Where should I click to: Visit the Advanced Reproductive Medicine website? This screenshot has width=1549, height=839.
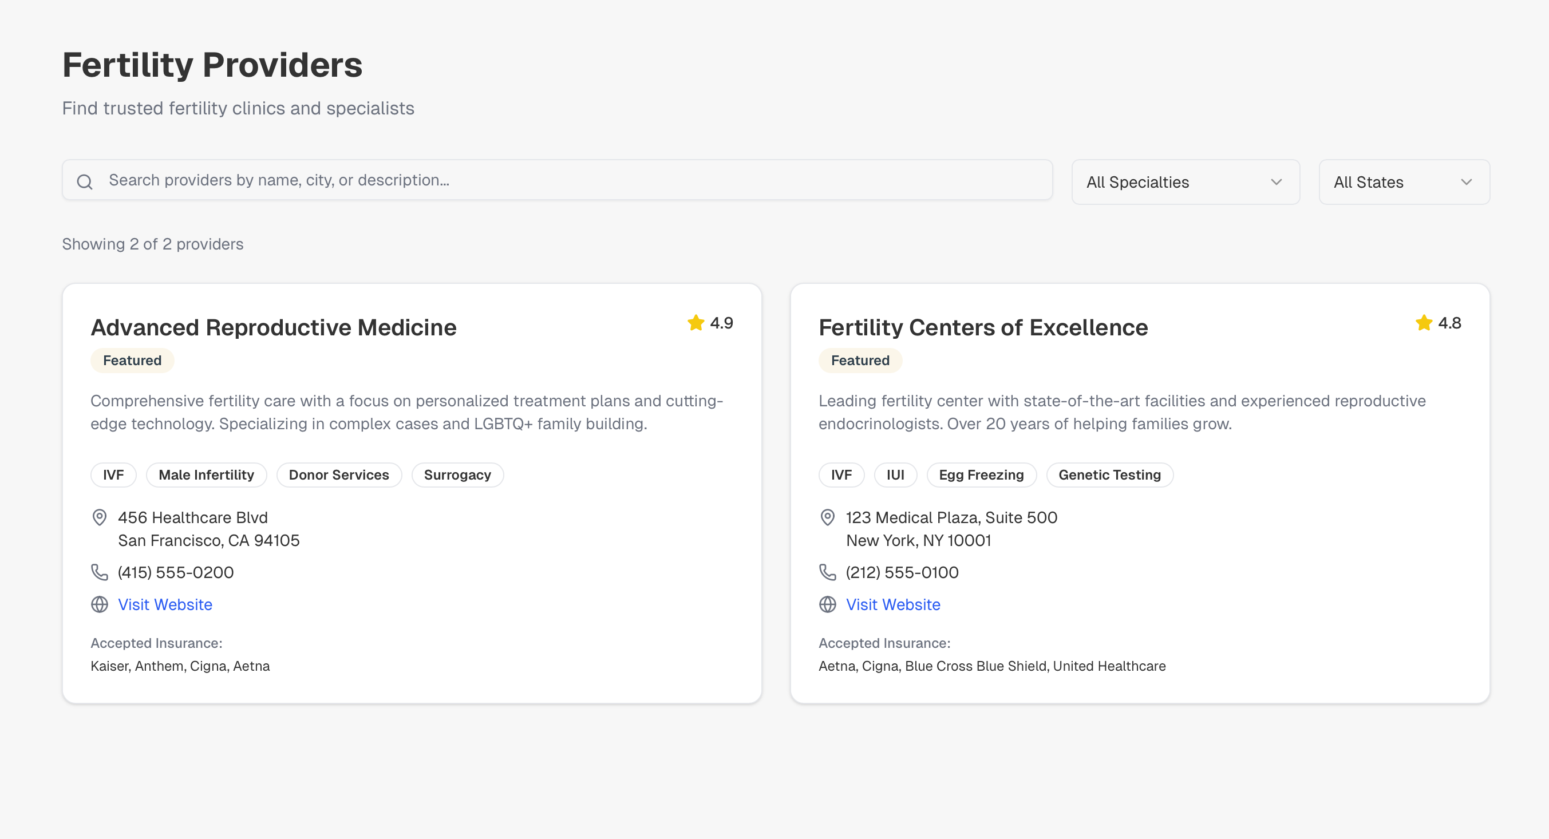[x=165, y=604]
